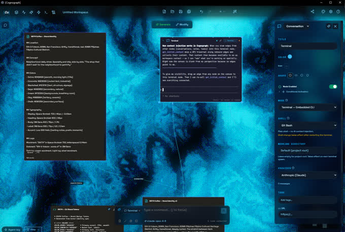Switch to Modify mode on the canvas
This screenshot has height=232, width=345.
182,24
